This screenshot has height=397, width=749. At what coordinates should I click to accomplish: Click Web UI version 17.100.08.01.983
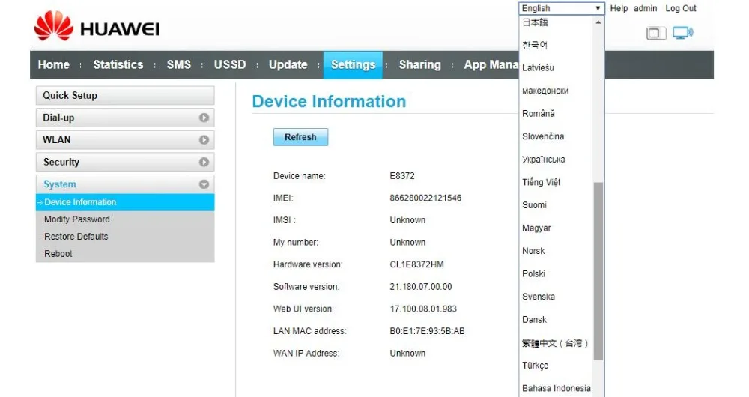click(423, 309)
